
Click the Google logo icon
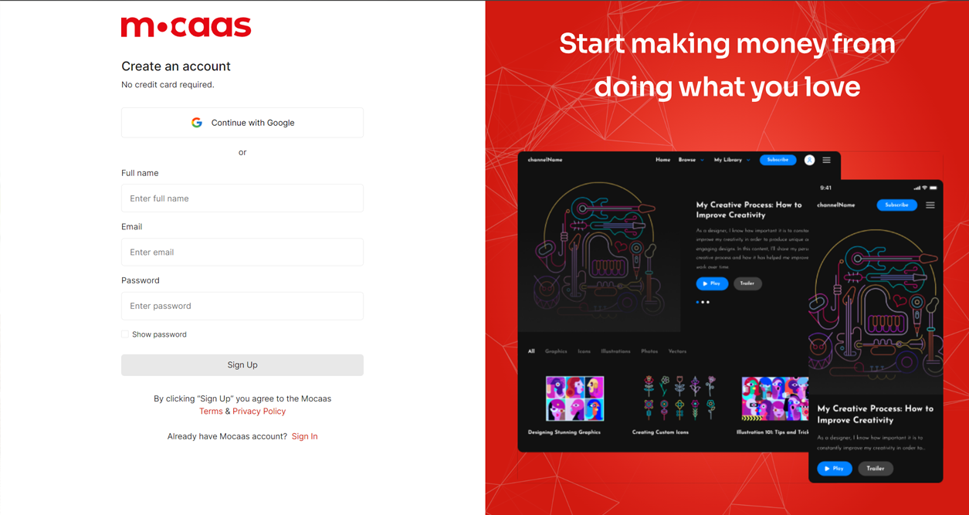pyautogui.click(x=197, y=123)
